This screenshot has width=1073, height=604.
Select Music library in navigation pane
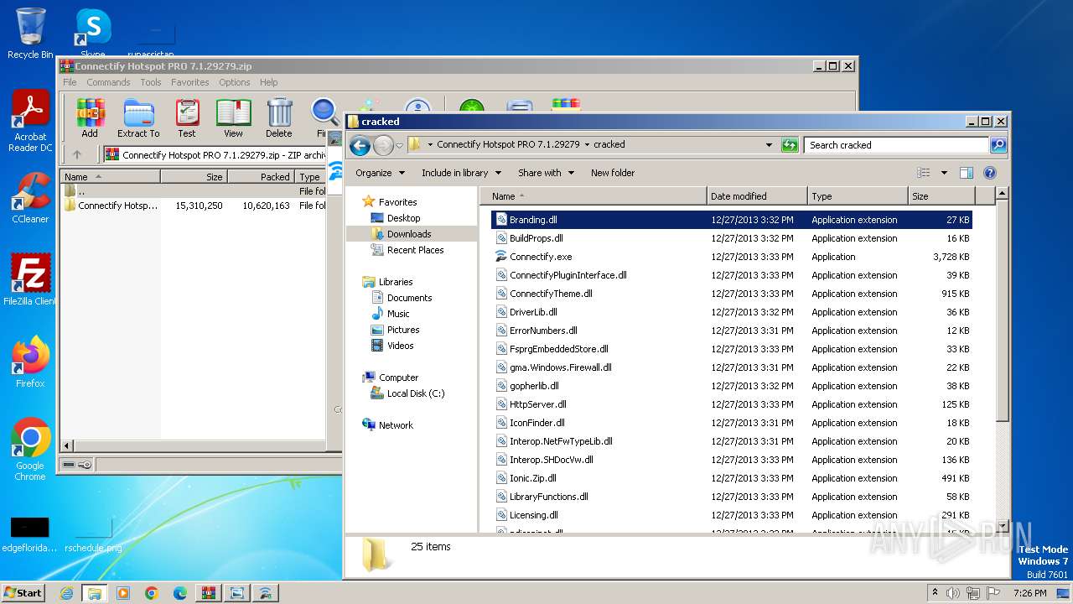[398, 314]
